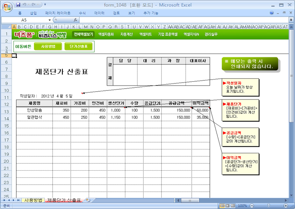The height and width of the screenshot is (209, 295).
Task: Click the Save icon in quick access toolbar
Action: tap(18, 4)
